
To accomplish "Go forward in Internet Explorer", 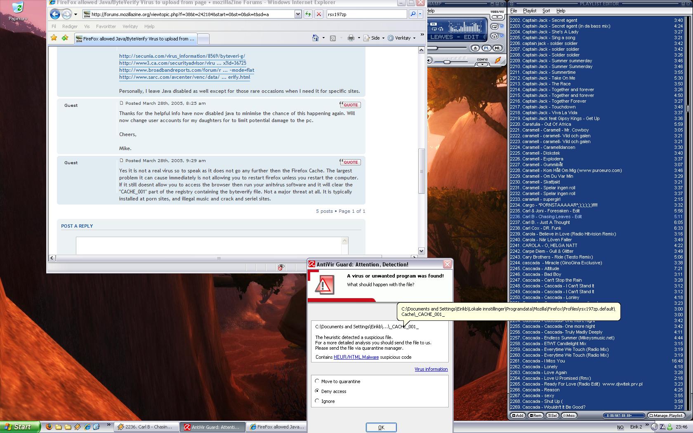I will coord(66,14).
